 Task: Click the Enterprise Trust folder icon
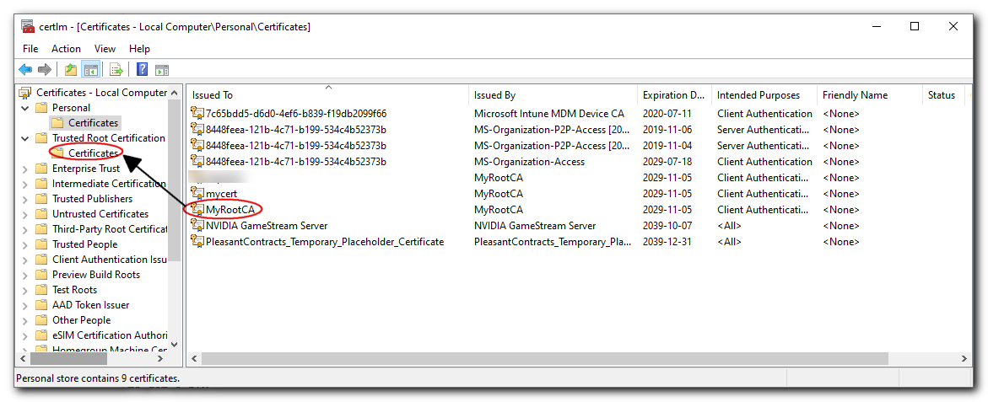tap(41, 169)
